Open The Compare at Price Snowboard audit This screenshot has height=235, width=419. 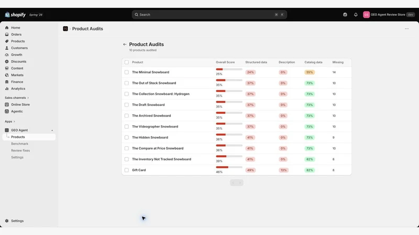point(158,148)
